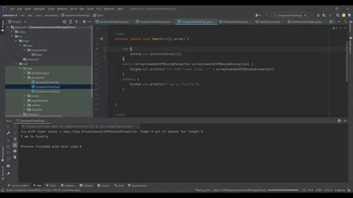Expand the hooks package
The image size is (353, 198).
24,96
